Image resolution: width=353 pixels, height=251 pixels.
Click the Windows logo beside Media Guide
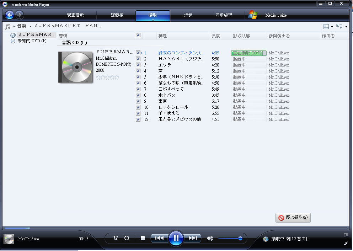(x=253, y=15)
